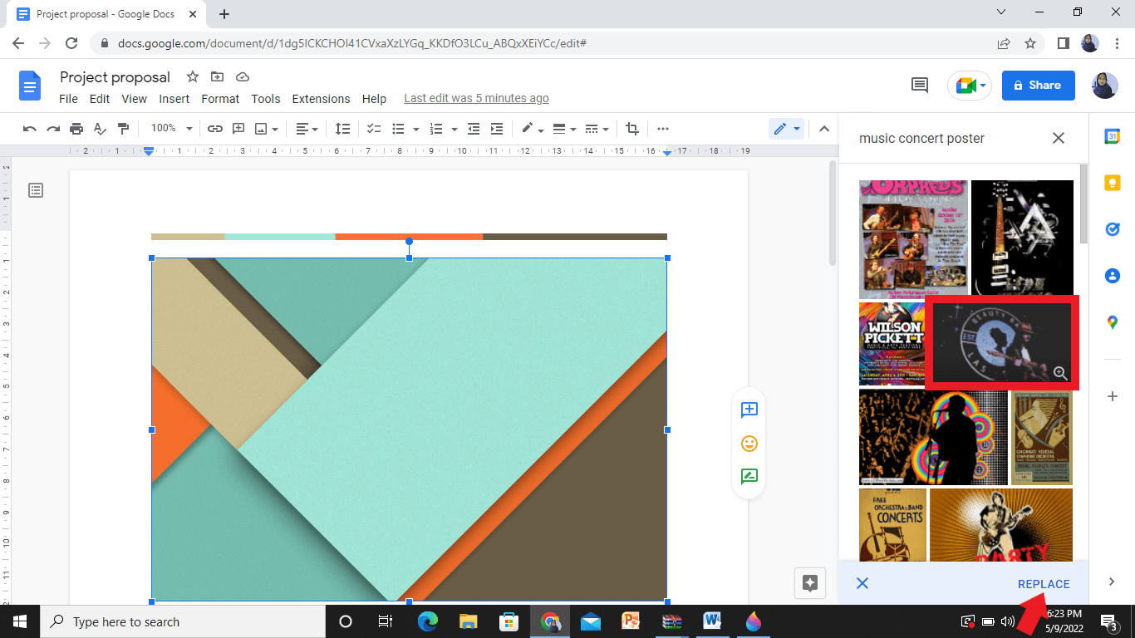1135x638 pixels.
Task: Click the emoji reaction icon beside the image
Action: tap(749, 443)
